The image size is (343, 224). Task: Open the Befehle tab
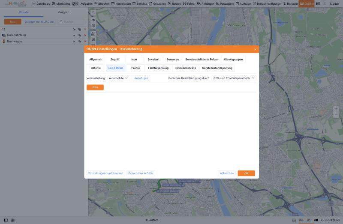[x=96, y=68]
